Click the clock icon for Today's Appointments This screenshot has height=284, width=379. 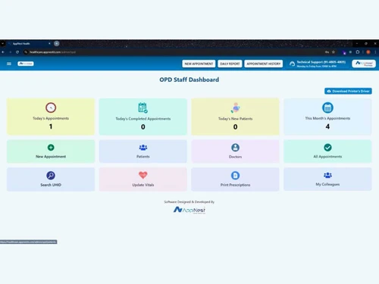(51, 108)
